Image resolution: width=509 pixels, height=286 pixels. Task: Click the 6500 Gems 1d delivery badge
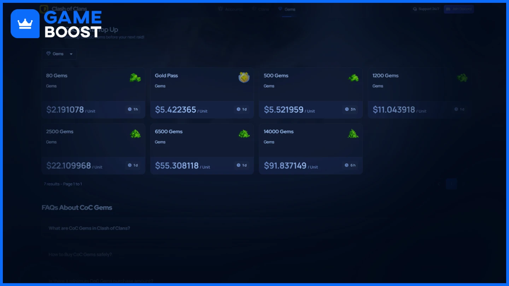click(242, 165)
